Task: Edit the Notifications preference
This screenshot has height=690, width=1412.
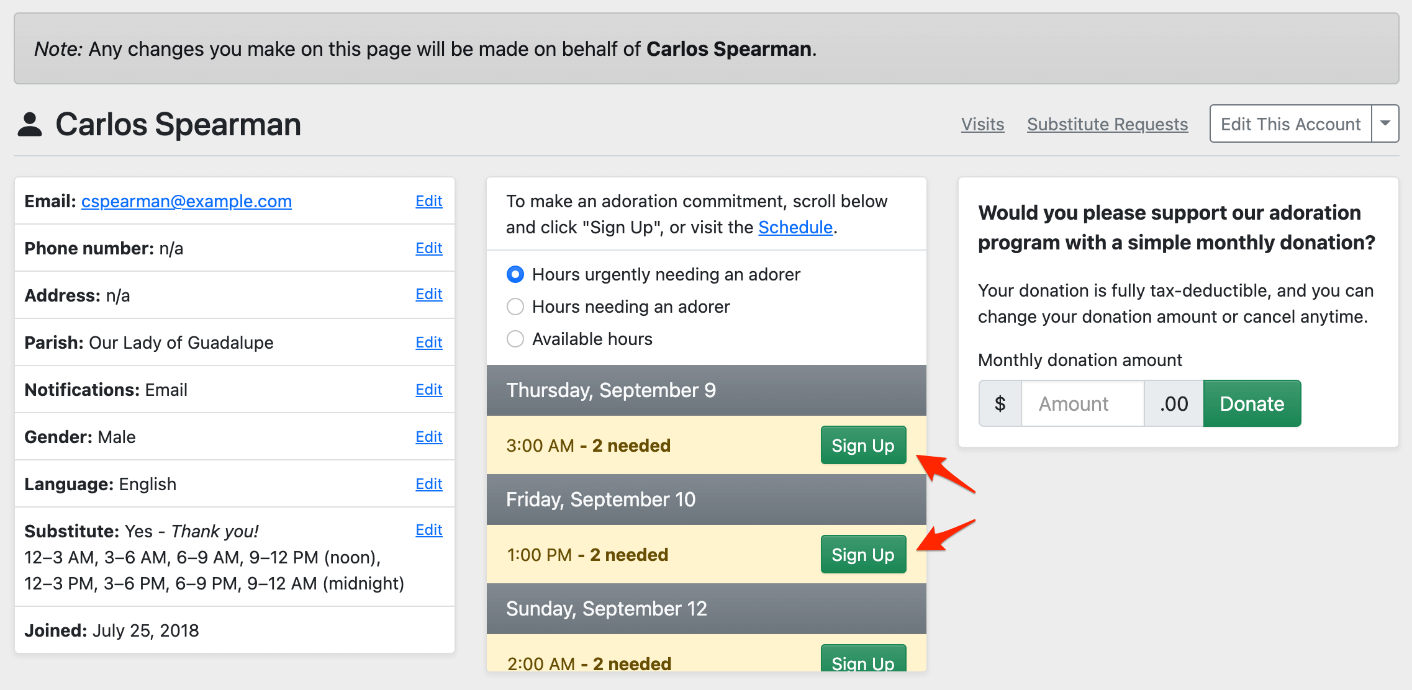Action: 428,390
